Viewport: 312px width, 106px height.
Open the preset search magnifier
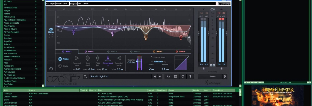tap(85, 77)
